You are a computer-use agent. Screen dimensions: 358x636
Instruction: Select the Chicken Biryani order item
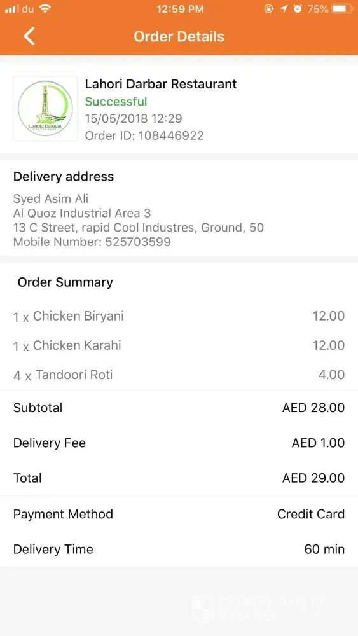pyautogui.click(x=179, y=316)
